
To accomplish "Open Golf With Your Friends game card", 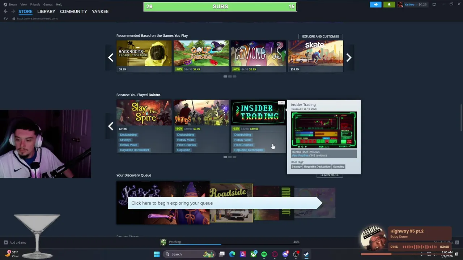I will click(201, 56).
